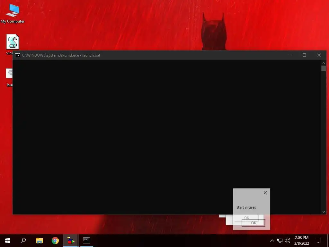Click the cmd window scrollbar thumb
Viewport: 329px width, 247px height.
[x=324, y=68]
